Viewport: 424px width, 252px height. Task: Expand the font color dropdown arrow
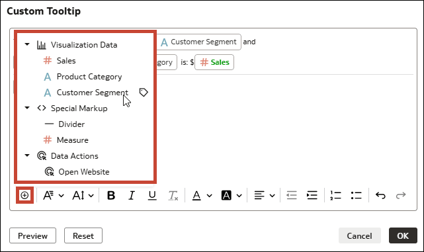210,195
